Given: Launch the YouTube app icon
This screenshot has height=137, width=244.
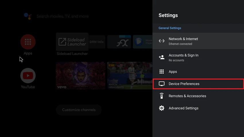Looking at the screenshot, I should [x=28, y=75].
